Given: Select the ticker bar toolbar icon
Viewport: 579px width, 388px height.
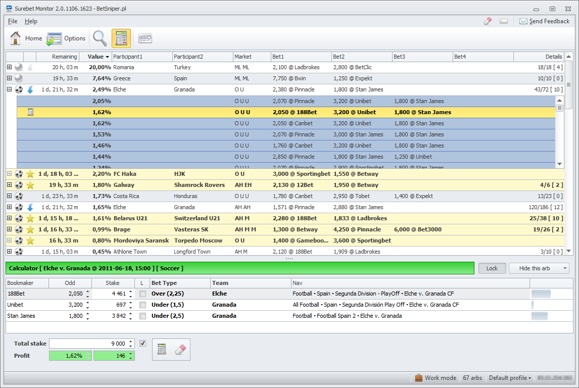Looking at the screenshot, I should tap(145, 38).
